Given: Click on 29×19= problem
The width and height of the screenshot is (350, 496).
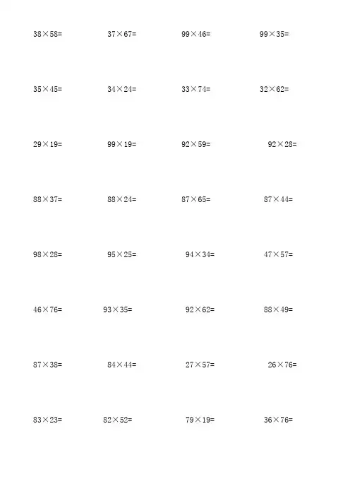Looking at the screenshot, I should click(x=48, y=144).
